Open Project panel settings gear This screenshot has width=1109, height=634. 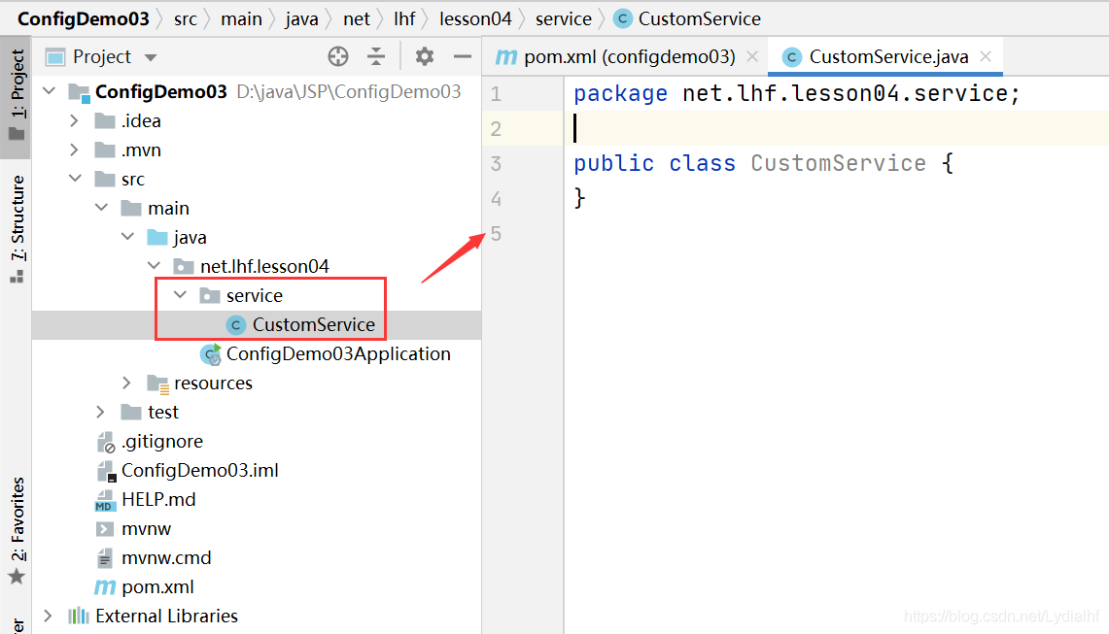coord(425,56)
